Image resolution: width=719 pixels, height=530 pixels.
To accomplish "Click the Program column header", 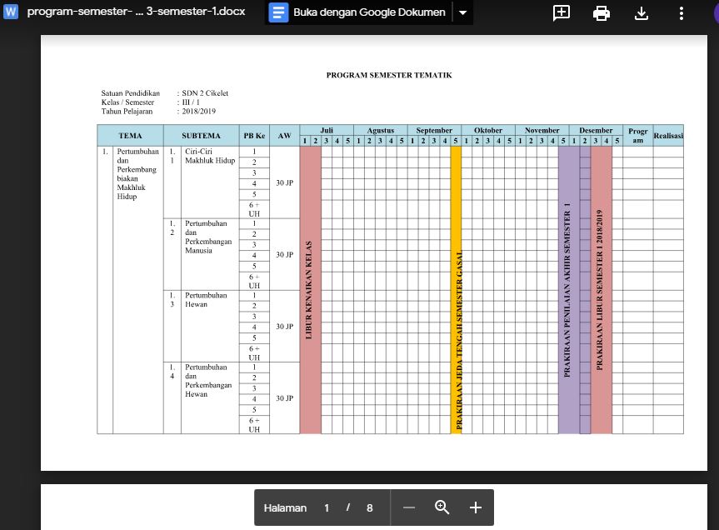I will pyautogui.click(x=638, y=136).
